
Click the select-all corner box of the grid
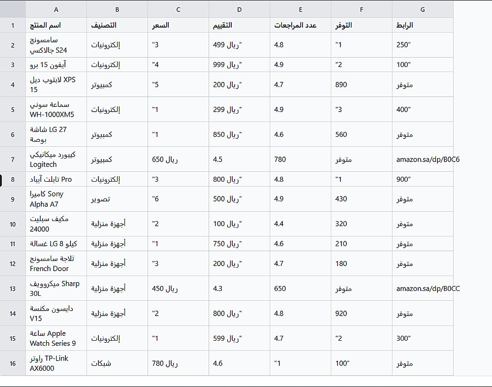[13, 9]
